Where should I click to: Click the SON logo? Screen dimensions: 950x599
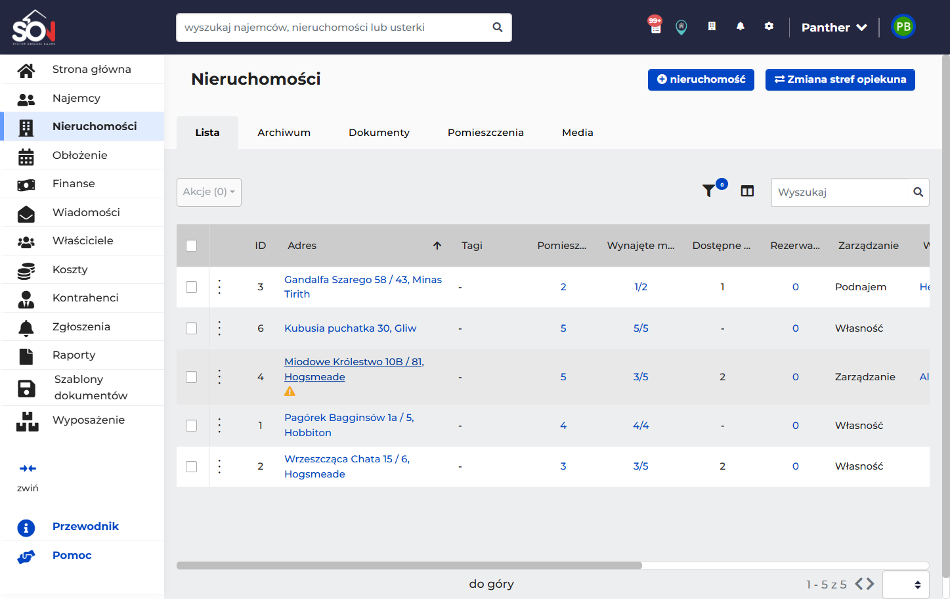pos(34,28)
